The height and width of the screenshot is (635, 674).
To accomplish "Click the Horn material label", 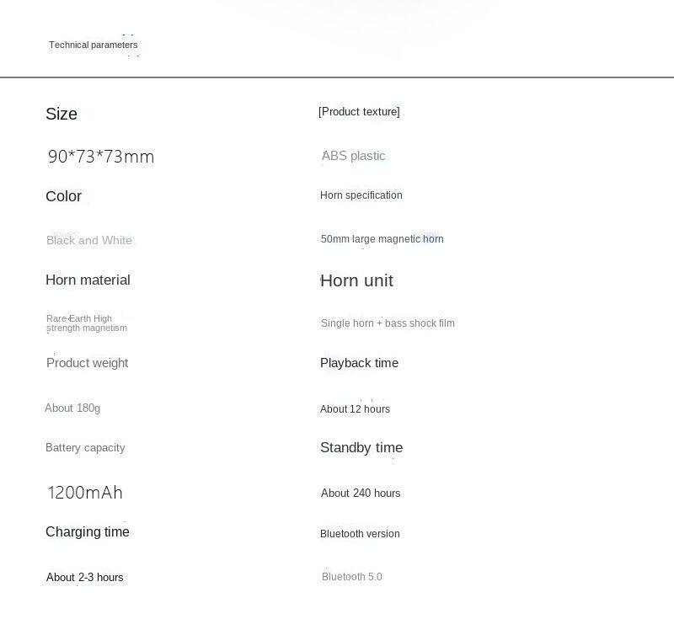I will click(88, 280).
